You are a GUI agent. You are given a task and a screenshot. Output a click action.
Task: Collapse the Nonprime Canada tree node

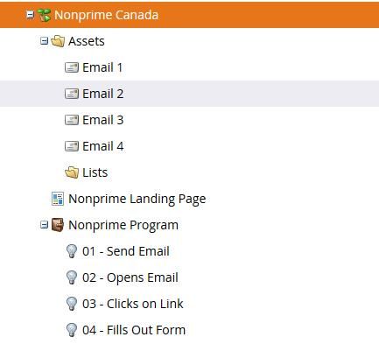(30, 14)
